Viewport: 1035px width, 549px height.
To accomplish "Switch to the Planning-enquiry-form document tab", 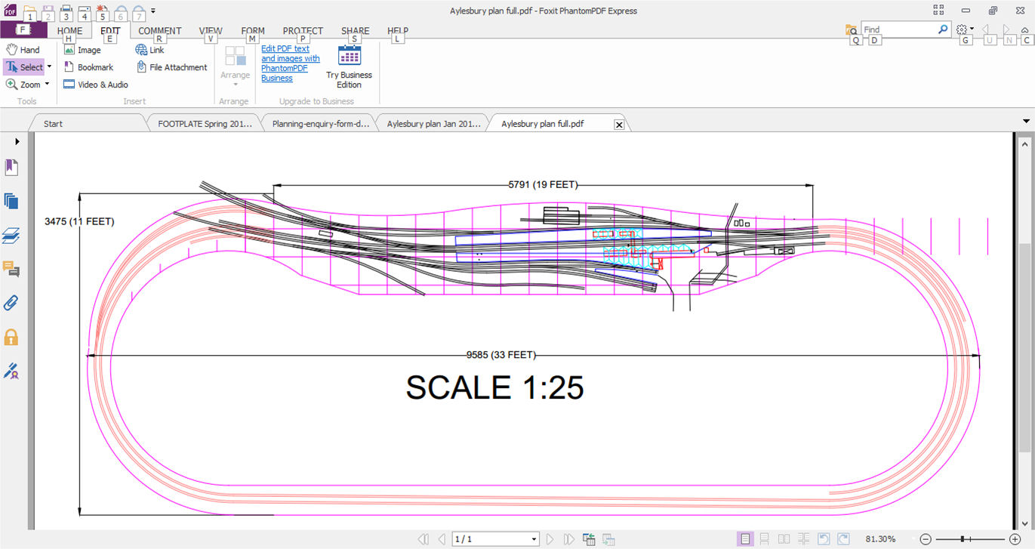I will pos(320,124).
